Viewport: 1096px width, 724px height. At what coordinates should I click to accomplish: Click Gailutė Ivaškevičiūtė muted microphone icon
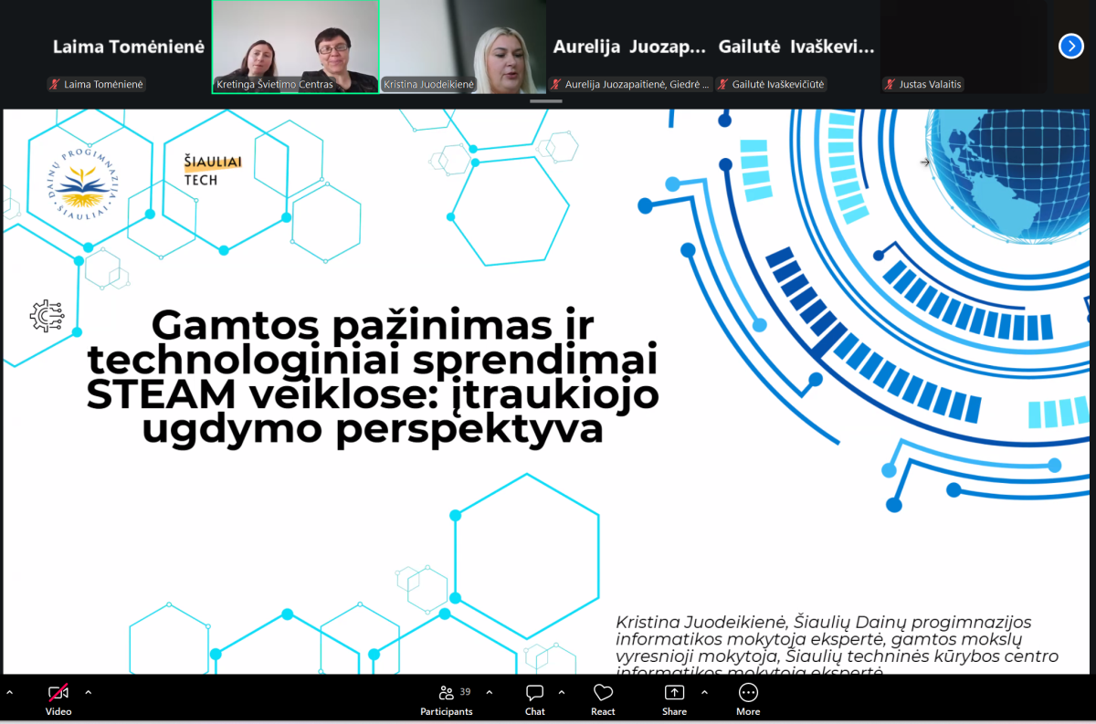coord(723,85)
